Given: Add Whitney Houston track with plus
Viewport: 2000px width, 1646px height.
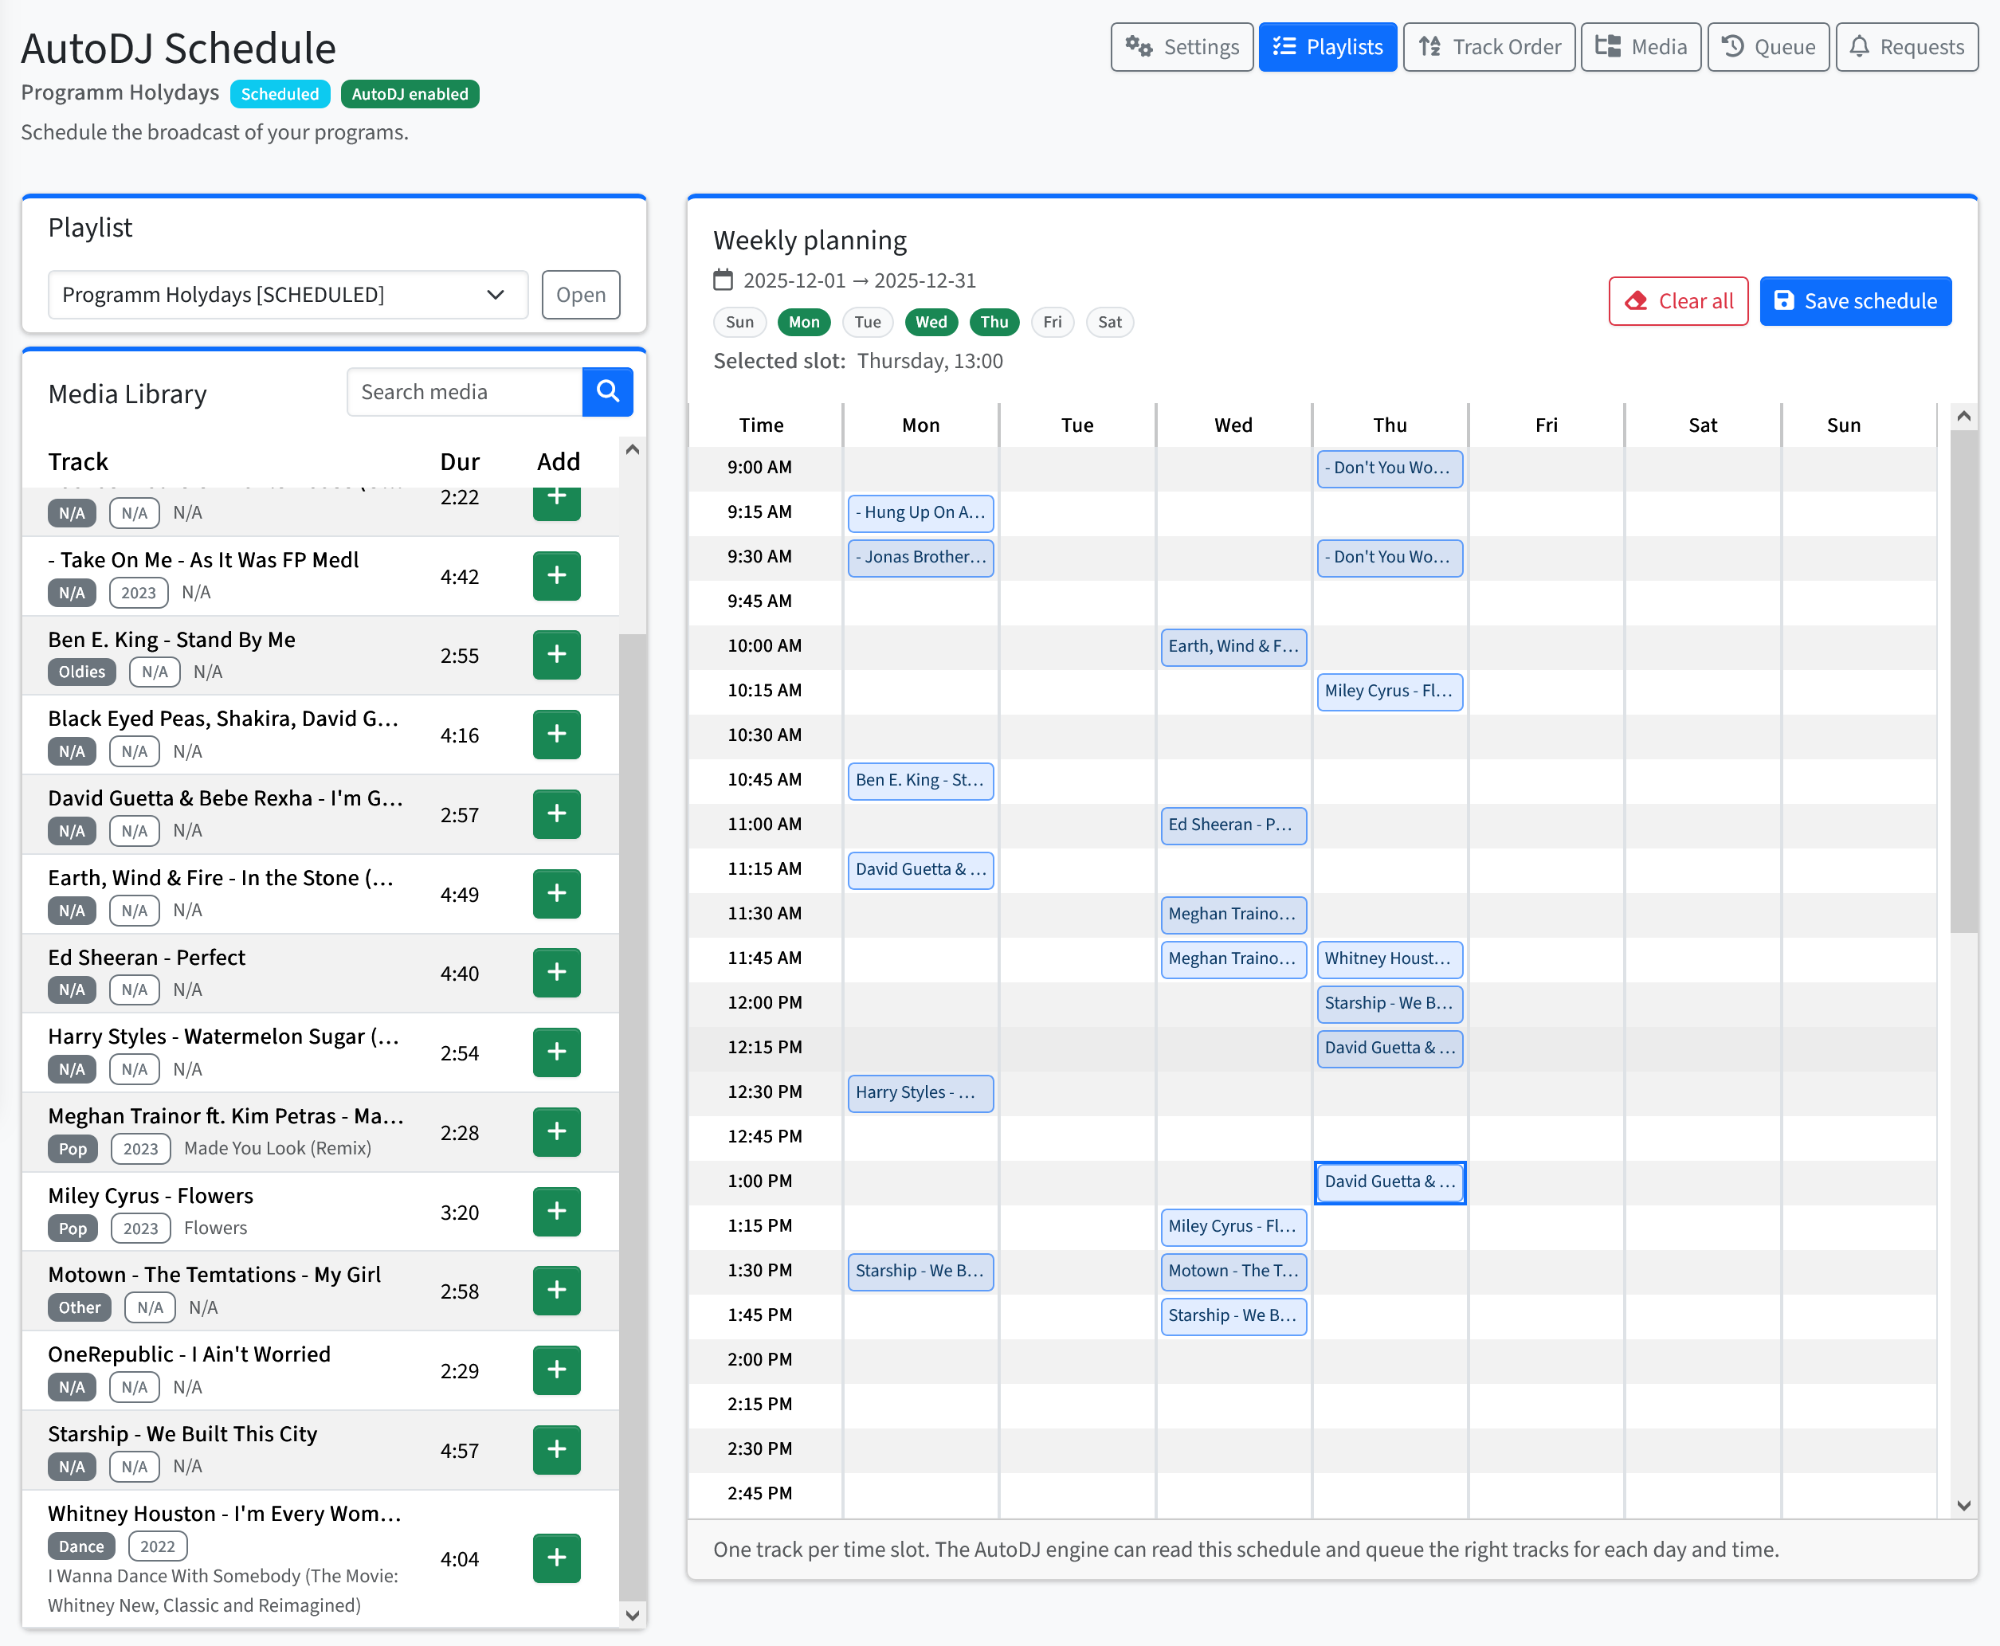Looking at the screenshot, I should pyautogui.click(x=555, y=1558).
